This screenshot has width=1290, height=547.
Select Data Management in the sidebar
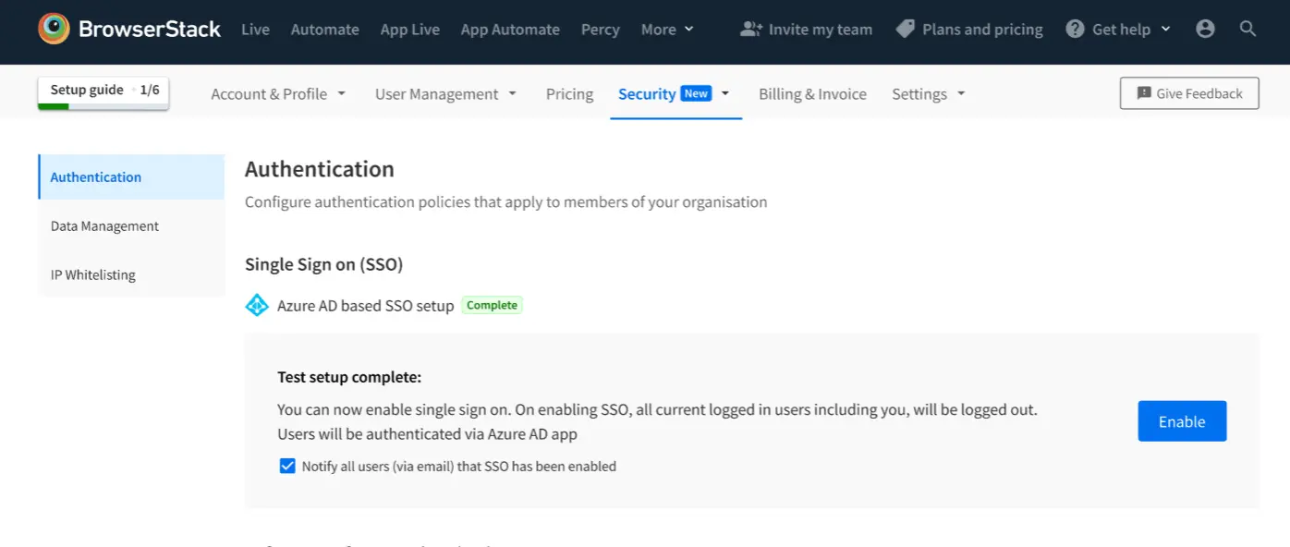104,225
